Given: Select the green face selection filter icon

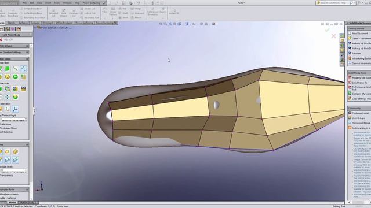Looking at the screenshot, I should pyautogui.click(x=8, y=69).
